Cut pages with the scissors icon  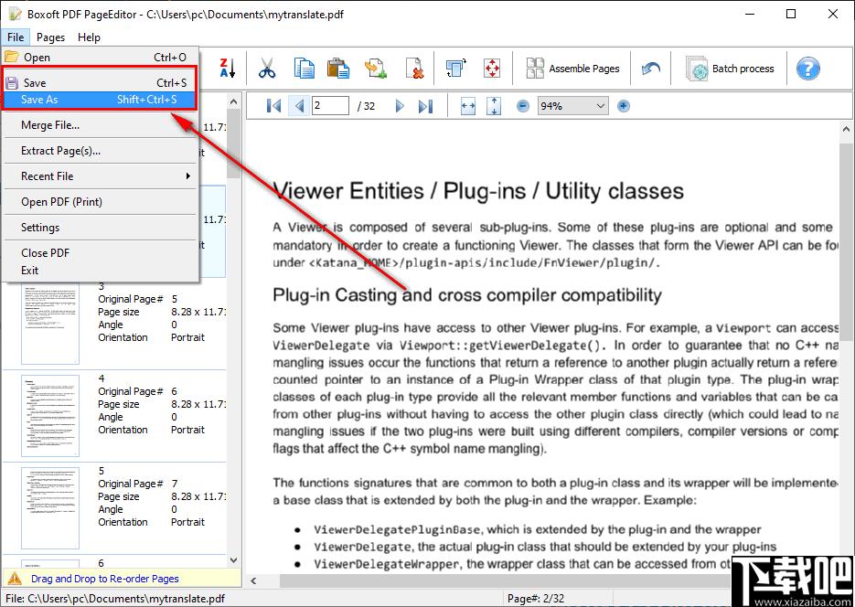(x=267, y=69)
